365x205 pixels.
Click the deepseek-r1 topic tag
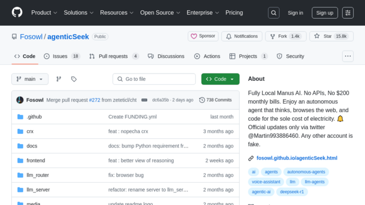coord(292,192)
